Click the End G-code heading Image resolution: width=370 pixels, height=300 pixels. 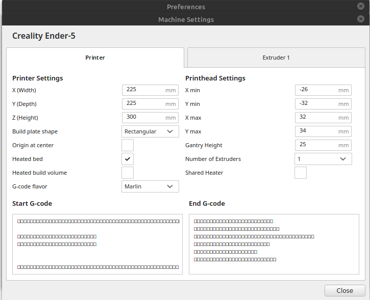pyautogui.click(x=207, y=203)
